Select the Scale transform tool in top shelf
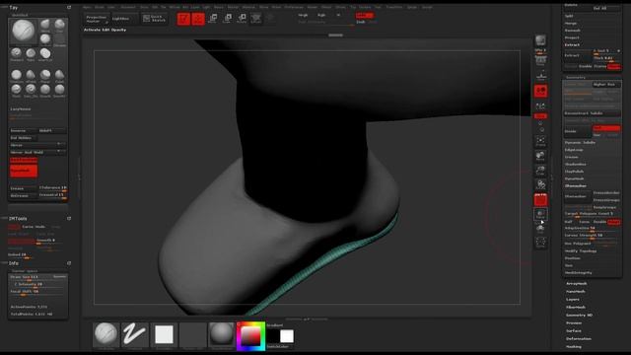Viewport: 631px width, 355px height. [x=227, y=19]
